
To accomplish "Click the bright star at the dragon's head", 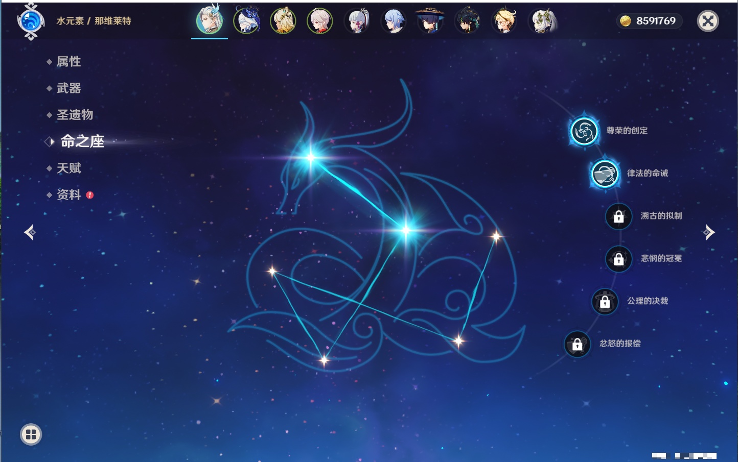I will 311,157.
